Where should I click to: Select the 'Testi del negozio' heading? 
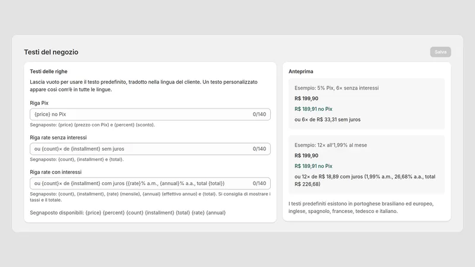(51, 52)
